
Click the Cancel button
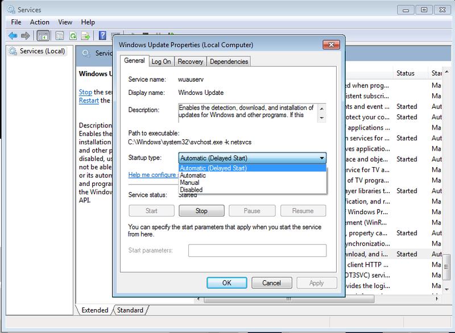point(271,283)
